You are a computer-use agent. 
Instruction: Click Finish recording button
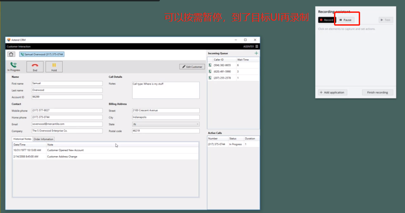(378, 93)
